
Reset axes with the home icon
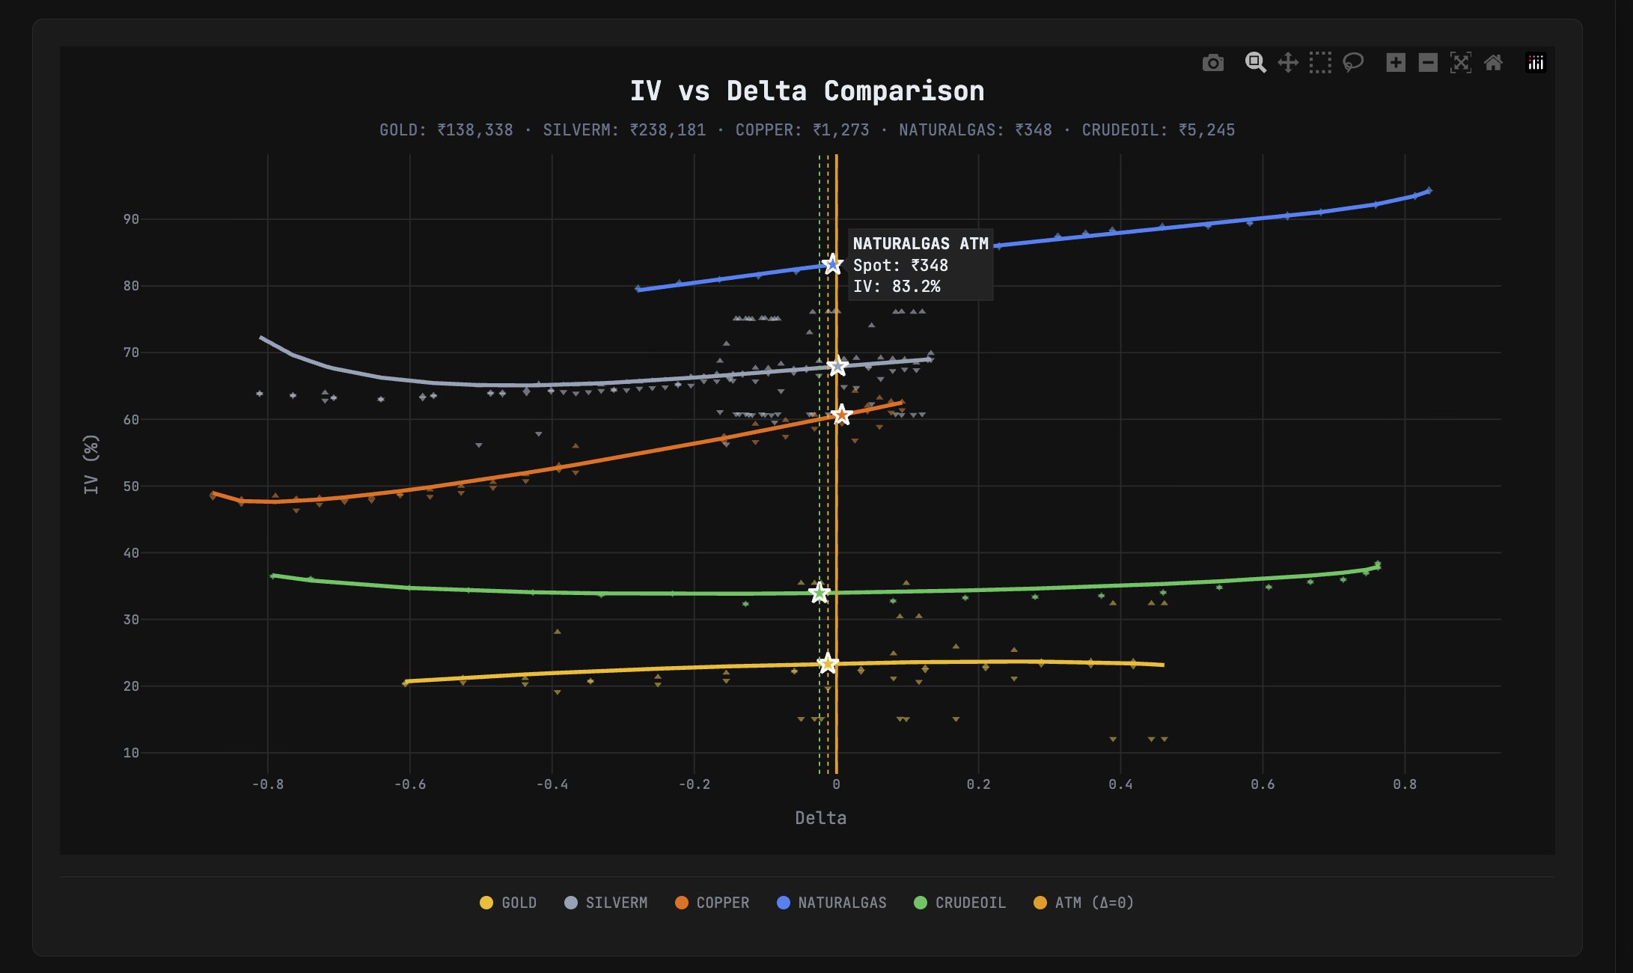(1493, 63)
